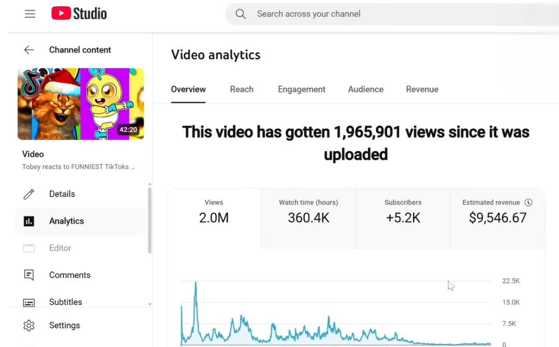This screenshot has width=559, height=347.
Task: Click the Analytics bar chart icon
Action: [29, 221]
